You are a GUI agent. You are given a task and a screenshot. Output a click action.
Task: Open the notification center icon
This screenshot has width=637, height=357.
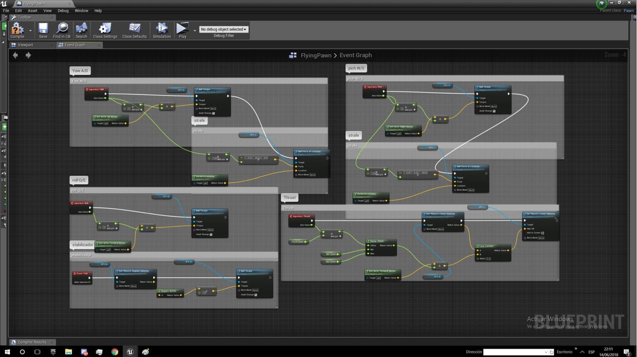coord(628,352)
